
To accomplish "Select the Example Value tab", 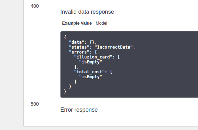I will point(77,23).
